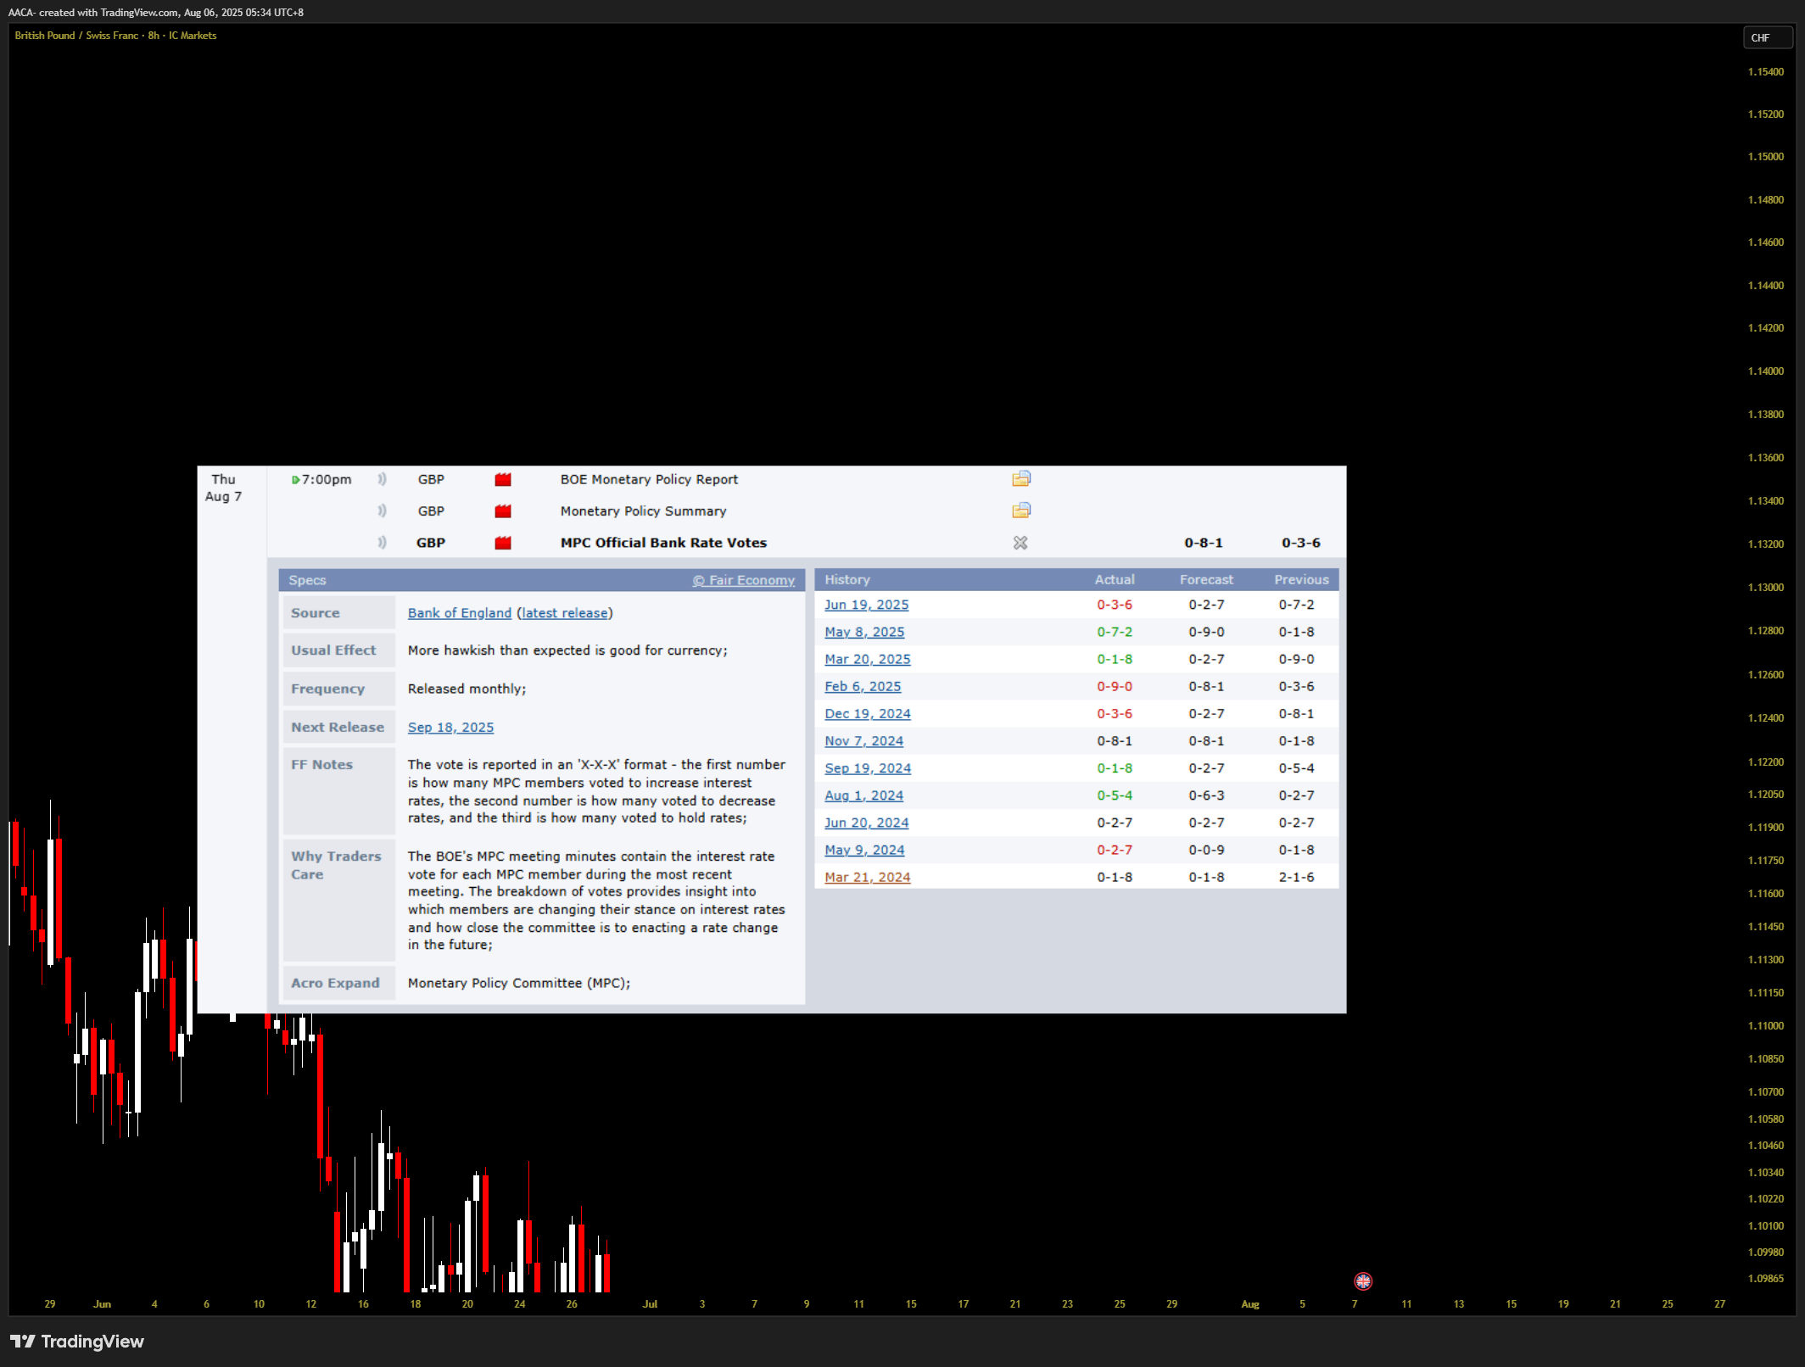Click sound alert icon on MPC Votes row
1805x1367 pixels.
point(383,543)
